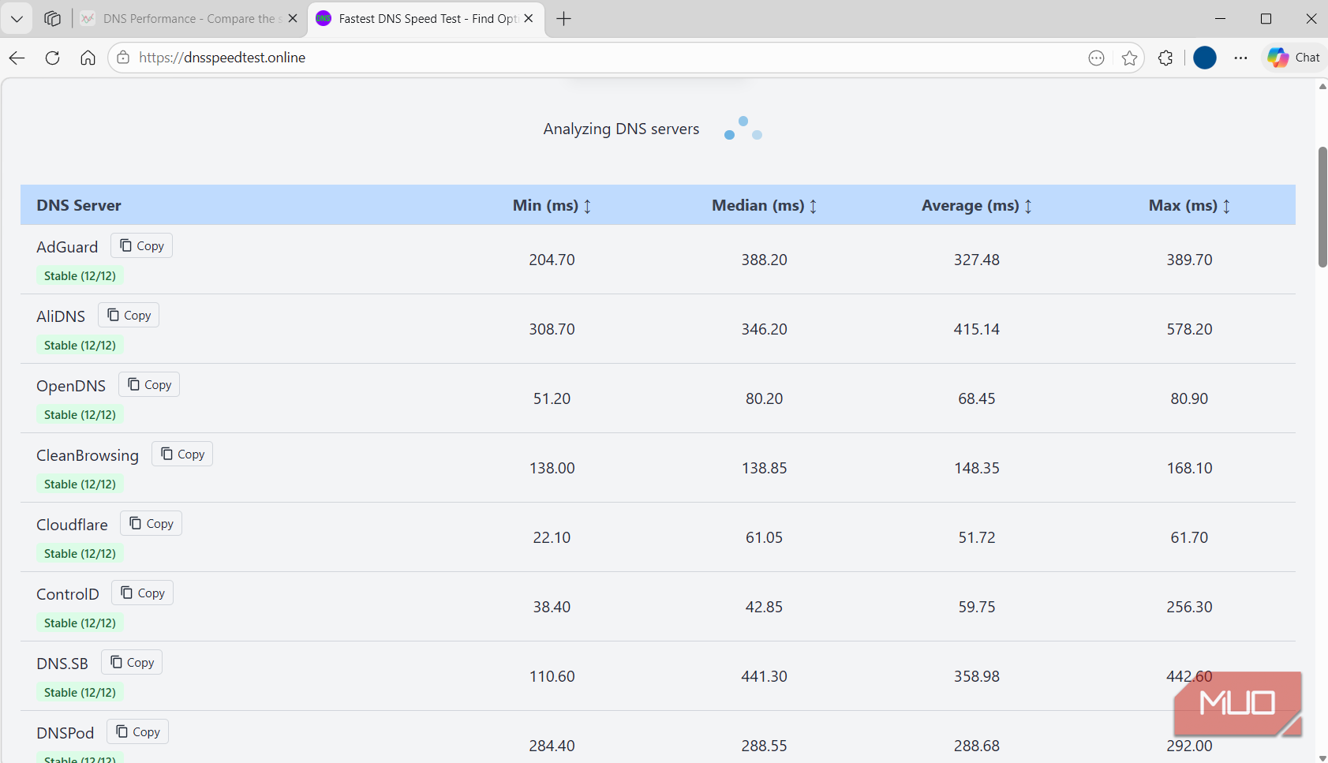This screenshot has width=1328, height=763.
Task: View site information lock icon
Action: (123, 58)
